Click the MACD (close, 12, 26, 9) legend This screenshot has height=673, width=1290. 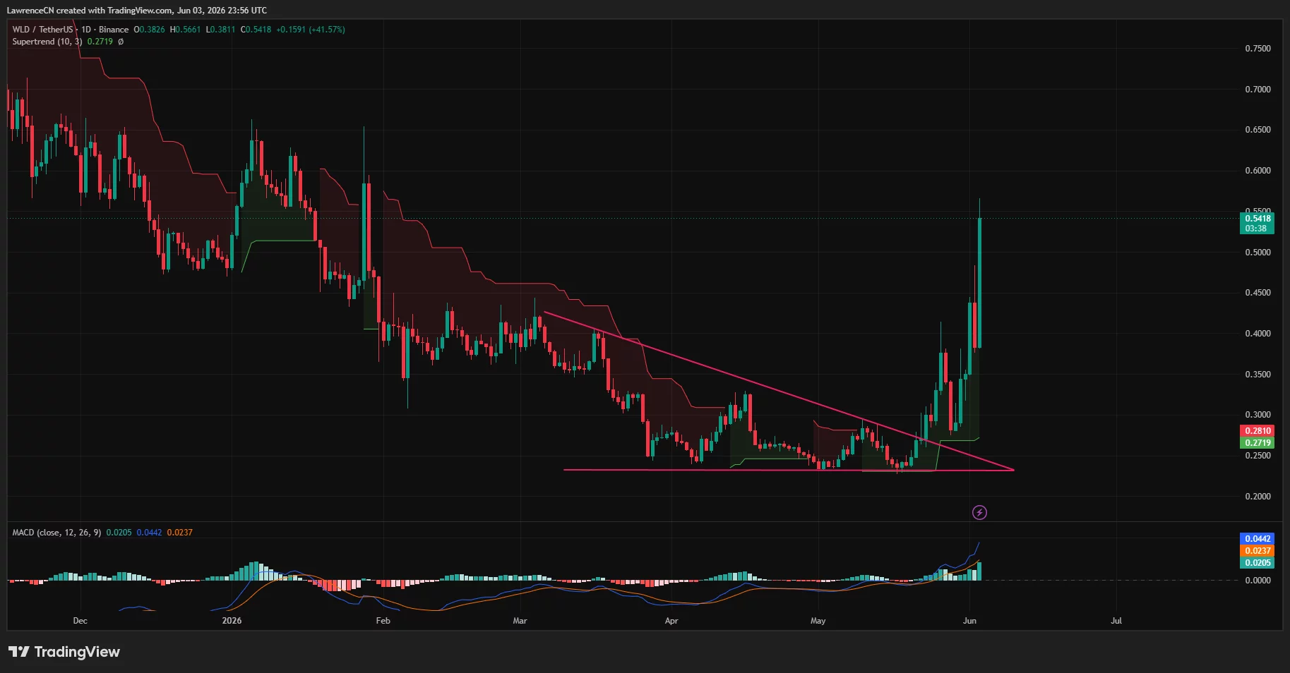tap(56, 533)
